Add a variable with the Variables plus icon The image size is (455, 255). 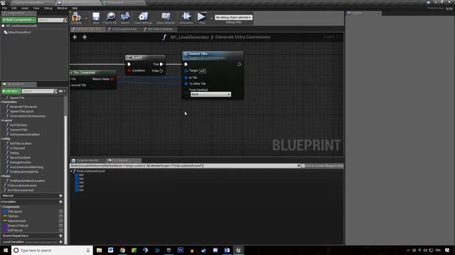click(60, 202)
